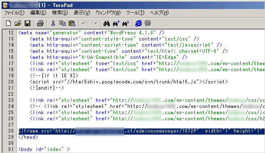Screen dimensions: 265x153
Task: Open the 表示(V) menu
Action: (82, 13)
